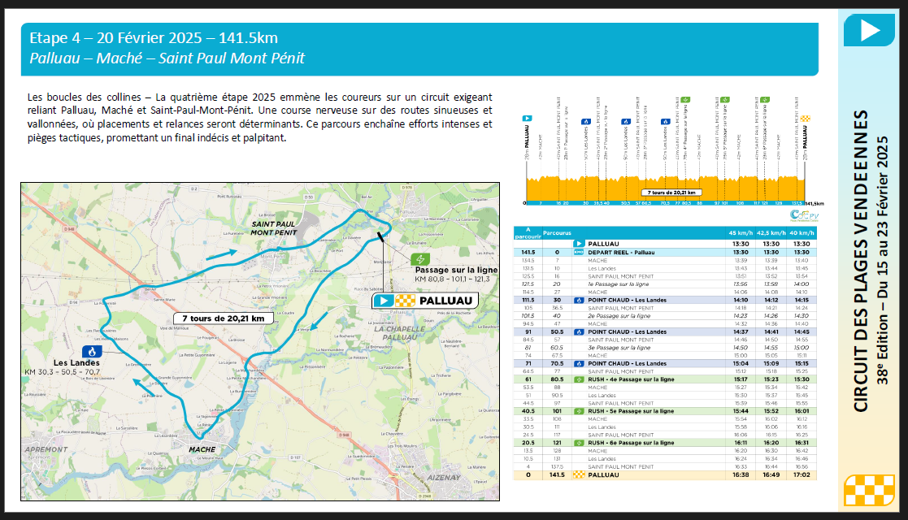
Task: Click the green sprint icon above Passage sur la ligne
Action: click(419, 259)
